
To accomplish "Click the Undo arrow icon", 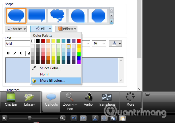I will 74,118.
